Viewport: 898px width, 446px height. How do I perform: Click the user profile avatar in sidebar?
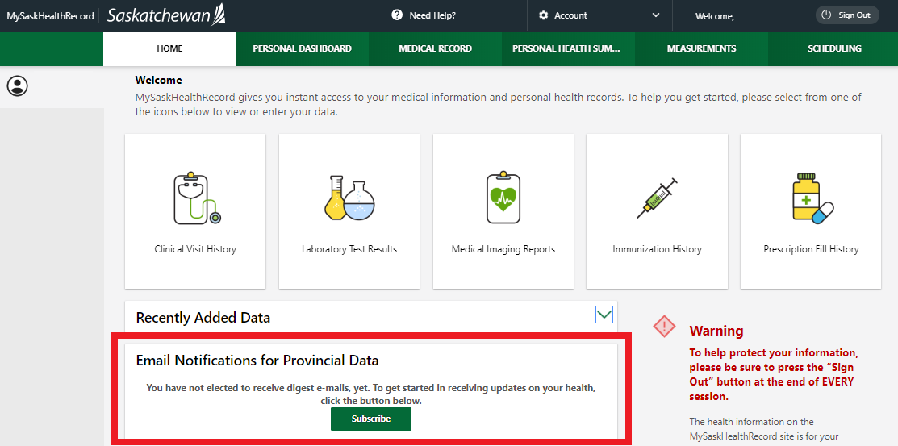[17, 85]
